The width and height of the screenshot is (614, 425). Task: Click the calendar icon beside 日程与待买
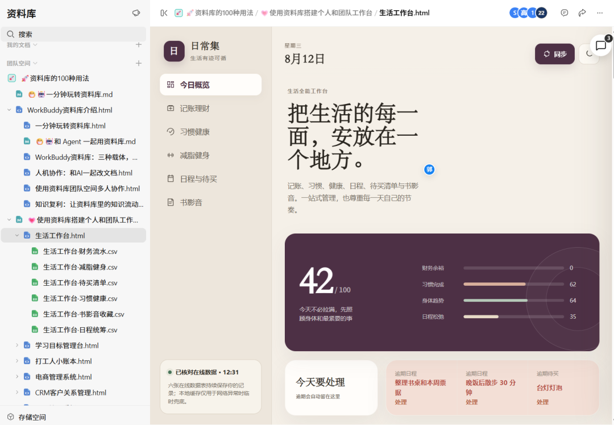coord(171,178)
